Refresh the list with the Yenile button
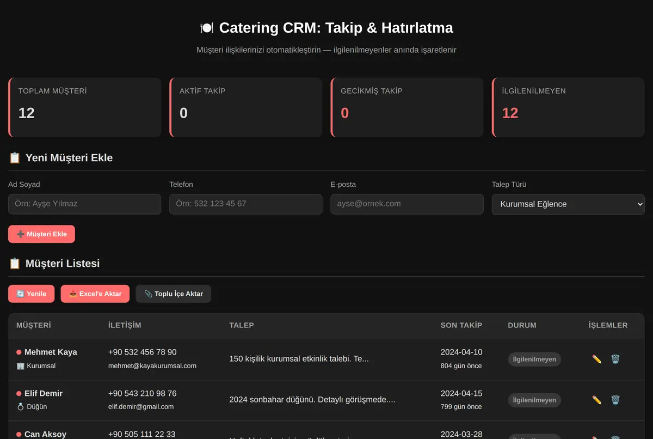The width and height of the screenshot is (653, 439). (31, 294)
